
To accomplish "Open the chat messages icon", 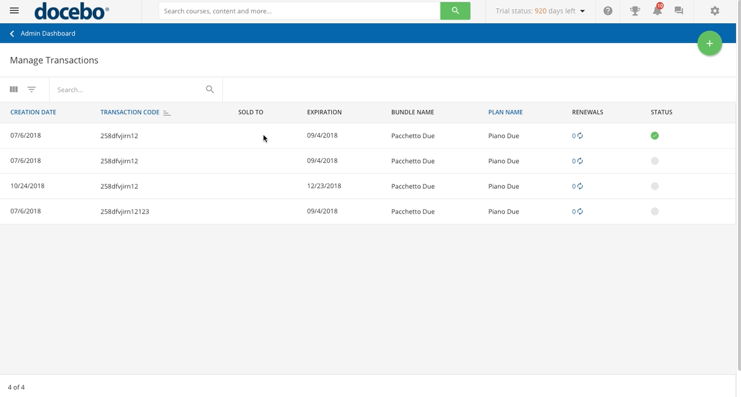I will pyautogui.click(x=679, y=11).
